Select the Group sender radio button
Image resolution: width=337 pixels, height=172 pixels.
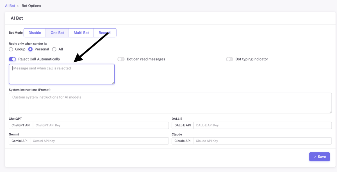pos(11,49)
